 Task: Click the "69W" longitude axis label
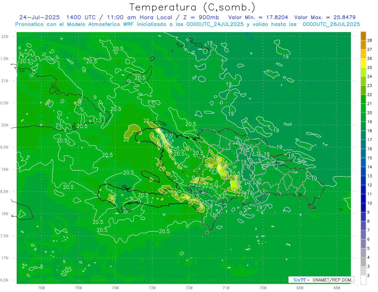point(300,288)
